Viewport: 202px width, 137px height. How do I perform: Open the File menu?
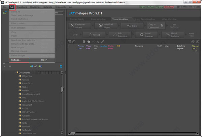tap(5, 7)
